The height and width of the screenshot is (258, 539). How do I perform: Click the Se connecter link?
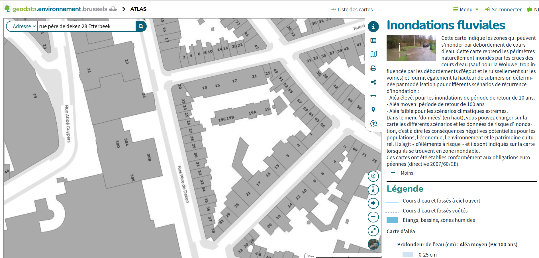click(503, 10)
